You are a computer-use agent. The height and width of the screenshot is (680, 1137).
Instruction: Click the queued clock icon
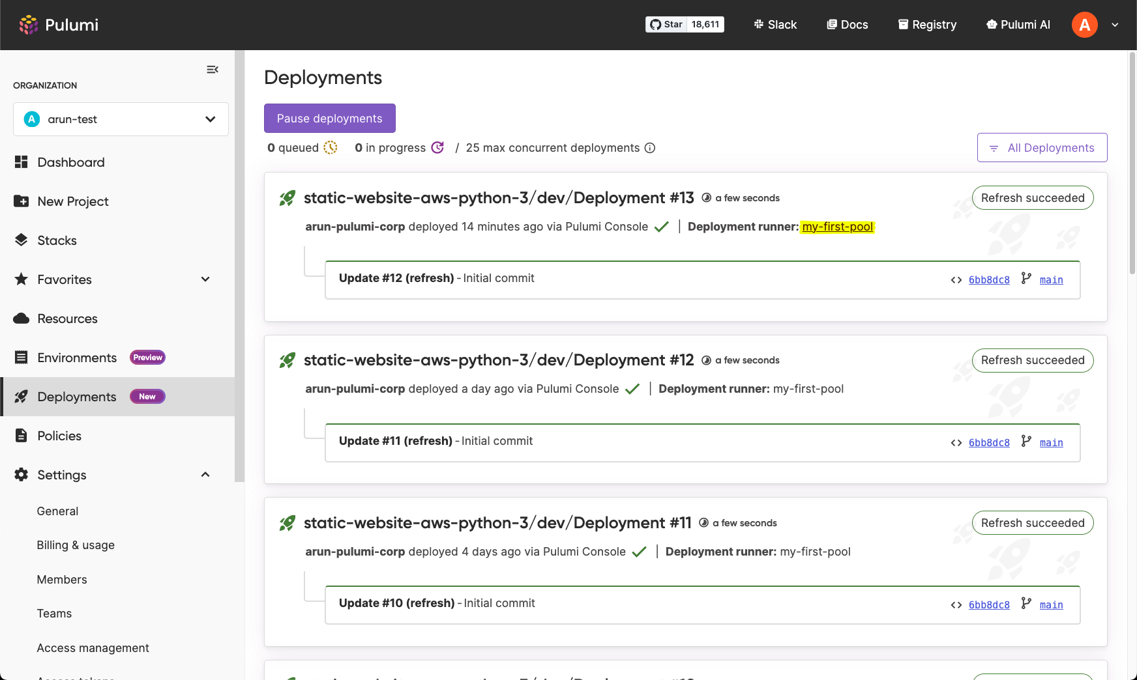(x=331, y=148)
